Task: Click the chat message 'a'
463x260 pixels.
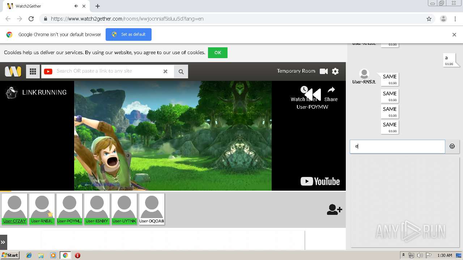Action: tap(449, 60)
